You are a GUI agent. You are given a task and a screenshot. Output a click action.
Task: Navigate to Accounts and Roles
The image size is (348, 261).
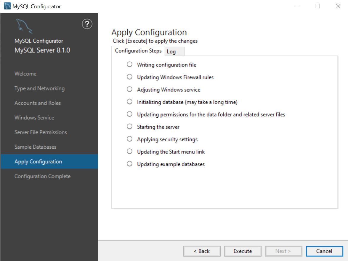pos(38,103)
